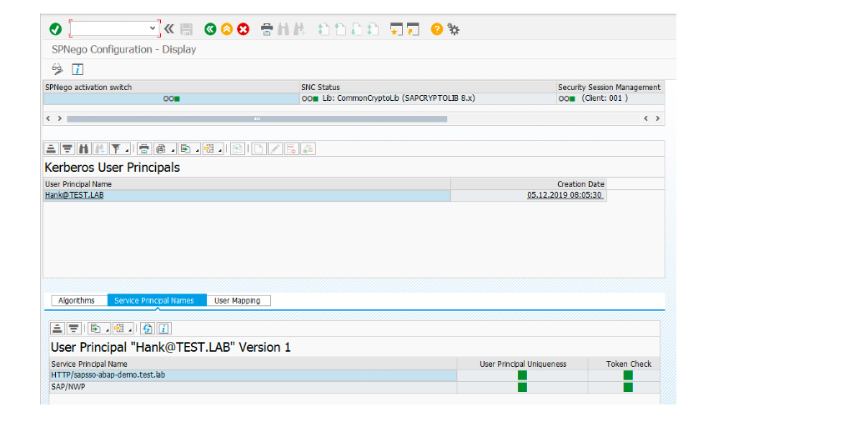Open the Hank@TEST.LAB principal link
Image resolution: width=854 pixels, height=427 pixels.
coord(74,195)
